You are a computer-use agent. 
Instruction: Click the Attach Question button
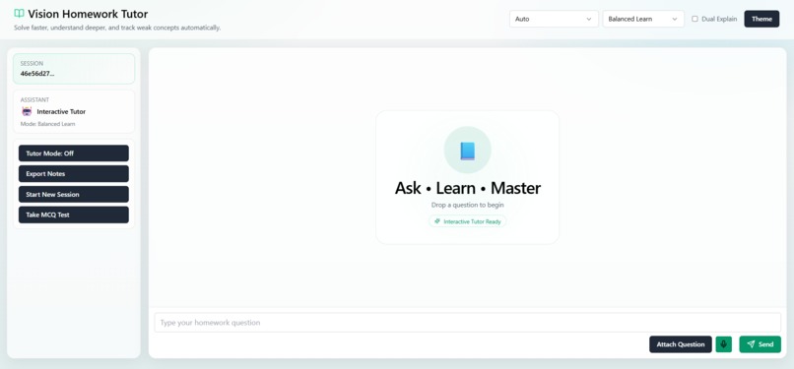click(681, 344)
